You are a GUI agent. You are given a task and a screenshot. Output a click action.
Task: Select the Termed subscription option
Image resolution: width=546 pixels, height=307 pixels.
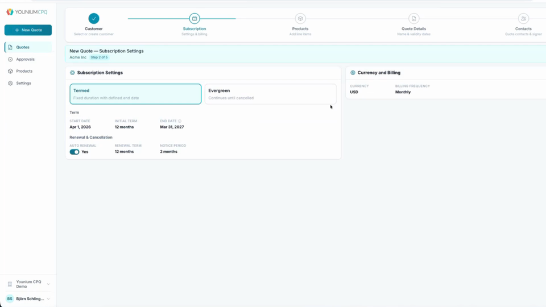click(x=135, y=94)
